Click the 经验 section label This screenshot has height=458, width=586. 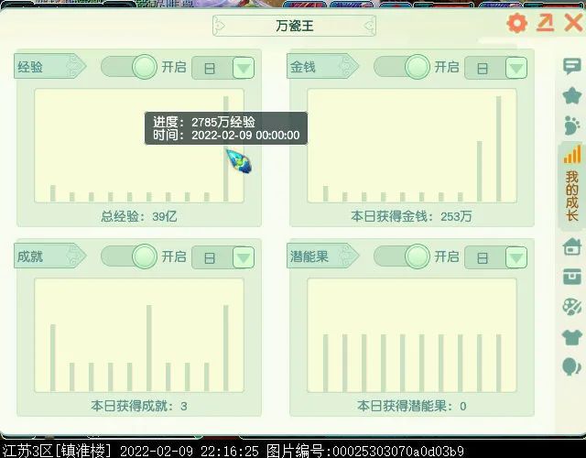coord(49,67)
